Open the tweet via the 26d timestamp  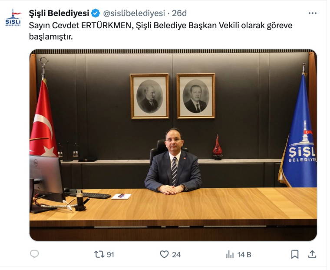179,13
